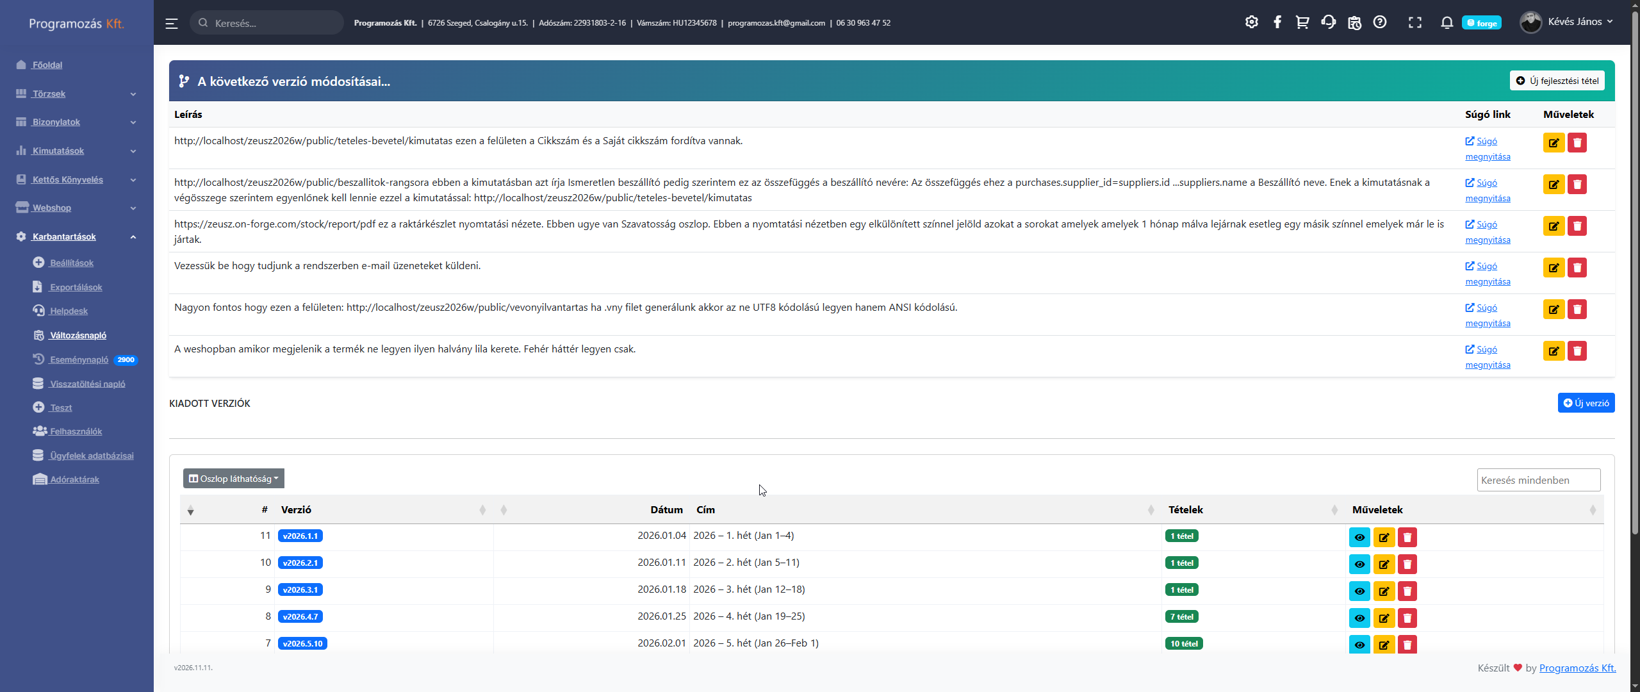This screenshot has height=692, width=1640.
Task: Toggle the sidebar hamburger menu
Action: [171, 23]
